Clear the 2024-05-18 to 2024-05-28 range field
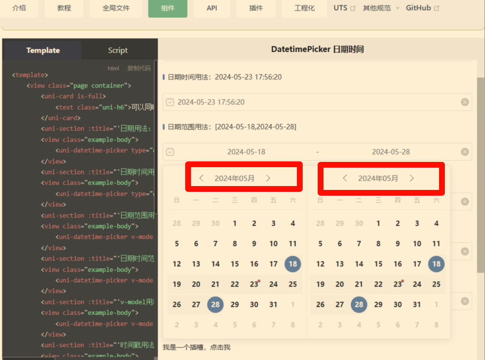The height and width of the screenshot is (360, 485). click(465, 152)
